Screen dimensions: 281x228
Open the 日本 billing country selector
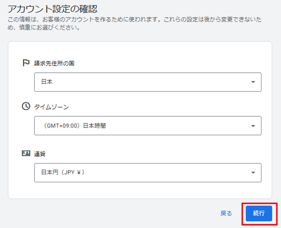[148, 82]
